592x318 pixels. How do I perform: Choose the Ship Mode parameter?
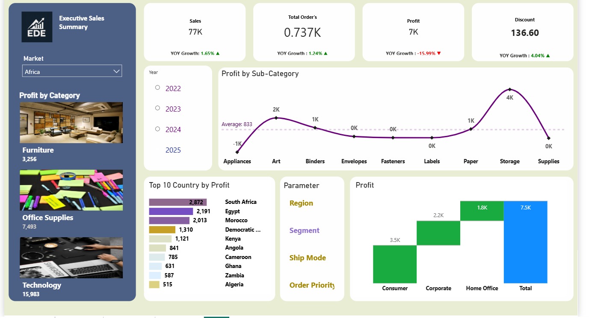pyautogui.click(x=308, y=258)
